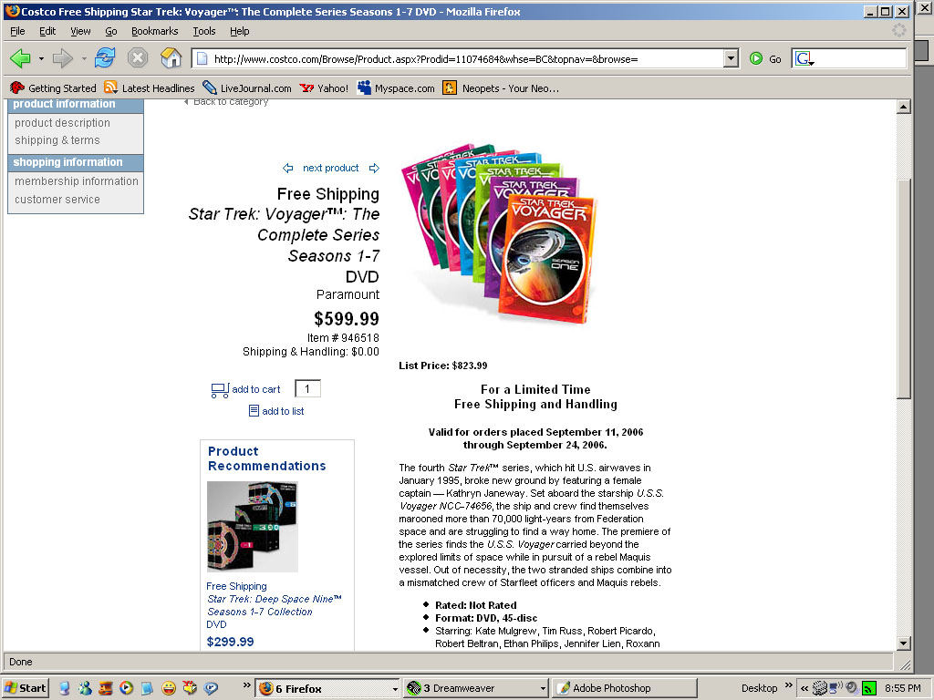
Task: Click the next product right arrow
Action: (x=374, y=168)
